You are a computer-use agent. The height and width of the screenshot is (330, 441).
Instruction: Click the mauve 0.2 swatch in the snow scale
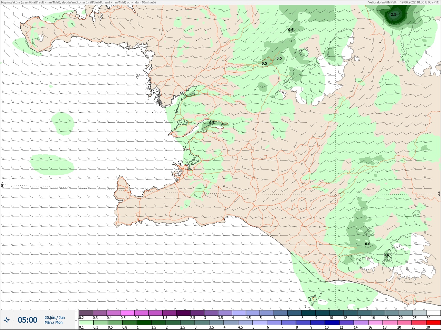86,313
